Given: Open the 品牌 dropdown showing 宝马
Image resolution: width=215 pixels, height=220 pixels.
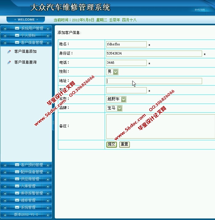Looking at the screenshot, I should pos(114,108).
